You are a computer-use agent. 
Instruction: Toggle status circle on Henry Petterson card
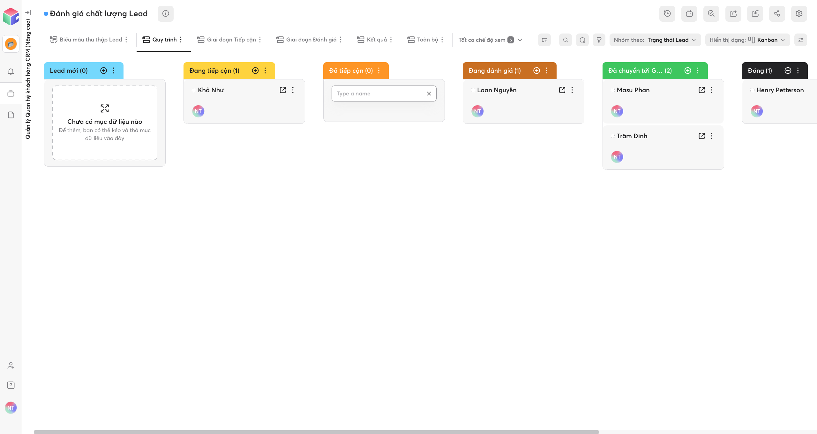752,90
